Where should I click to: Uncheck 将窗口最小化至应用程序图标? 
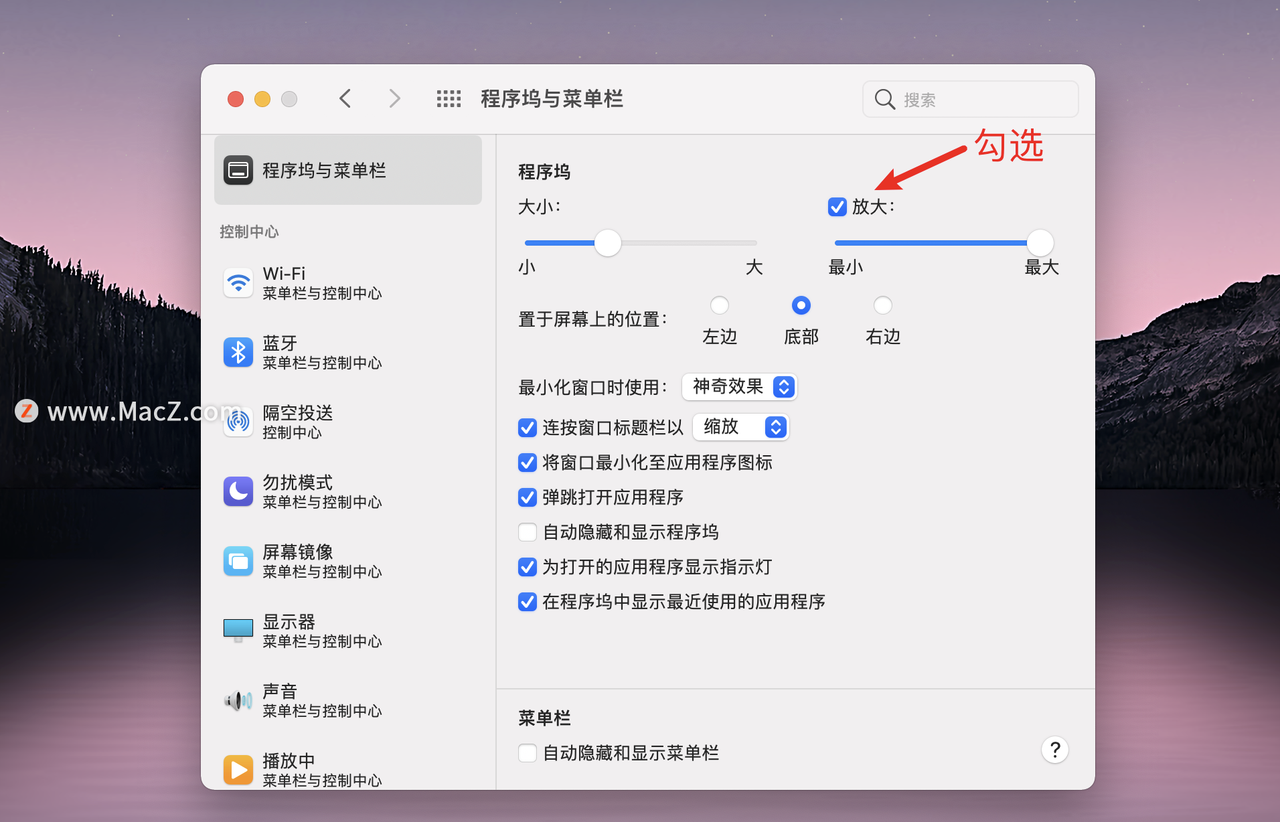pos(528,463)
